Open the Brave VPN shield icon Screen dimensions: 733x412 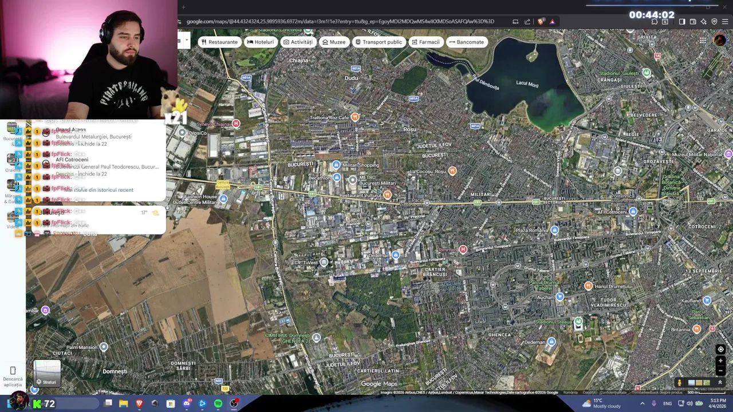coord(714,22)
